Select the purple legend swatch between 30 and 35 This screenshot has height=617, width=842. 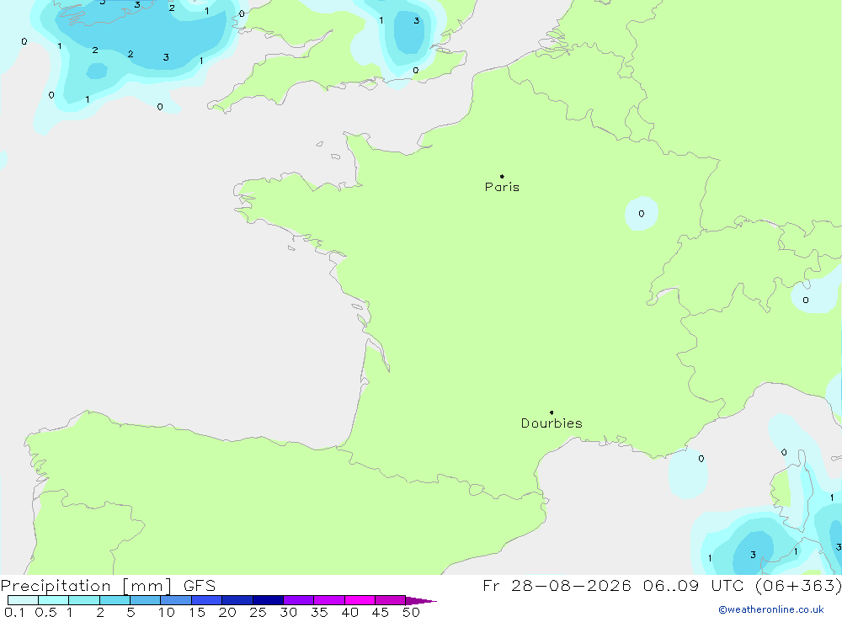[x=298, y=600]
